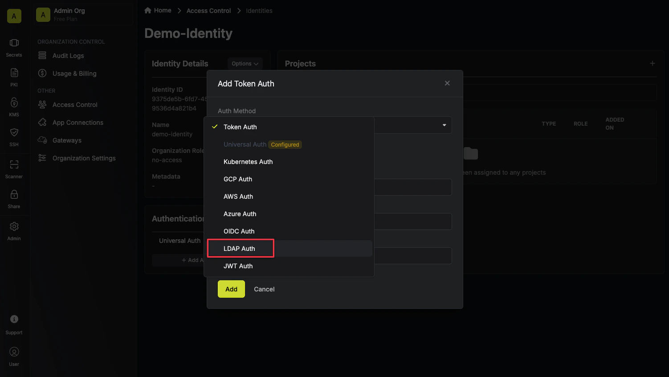Click the disabled Universal Auth option

[289, 144]
